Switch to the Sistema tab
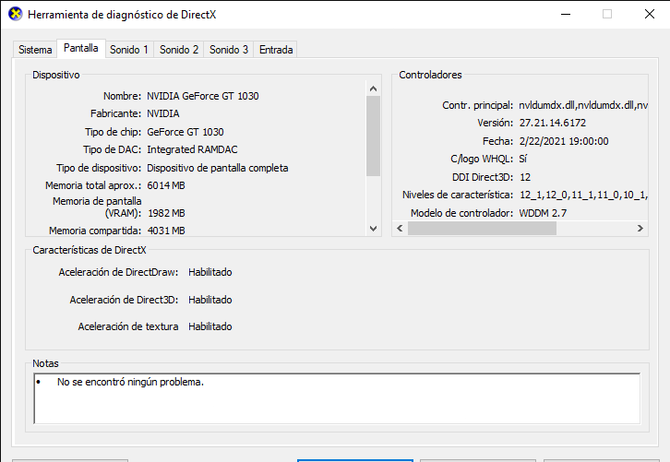 [x=35, y=50]
